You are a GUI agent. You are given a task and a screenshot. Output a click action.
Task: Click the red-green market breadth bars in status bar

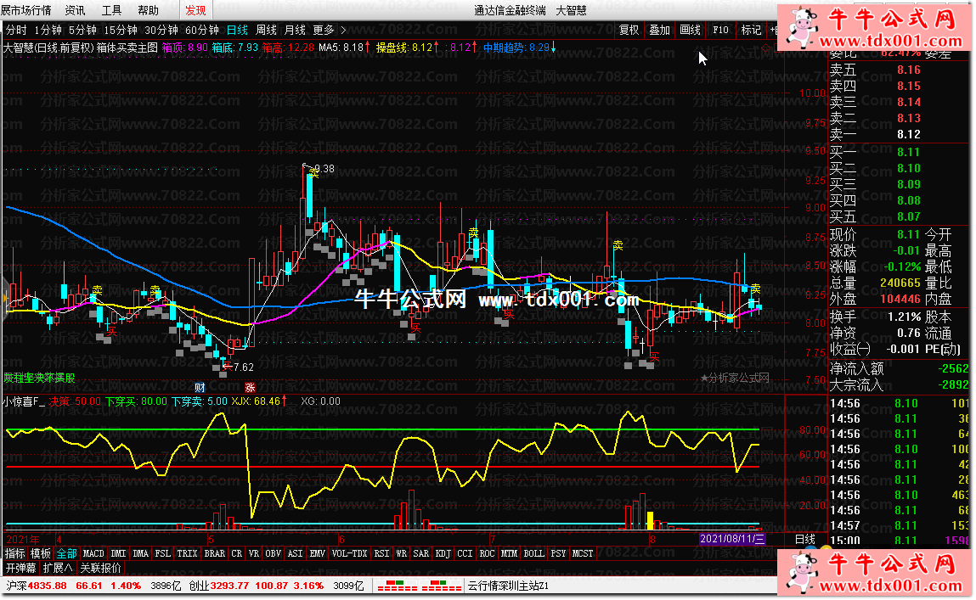point(420,586)
